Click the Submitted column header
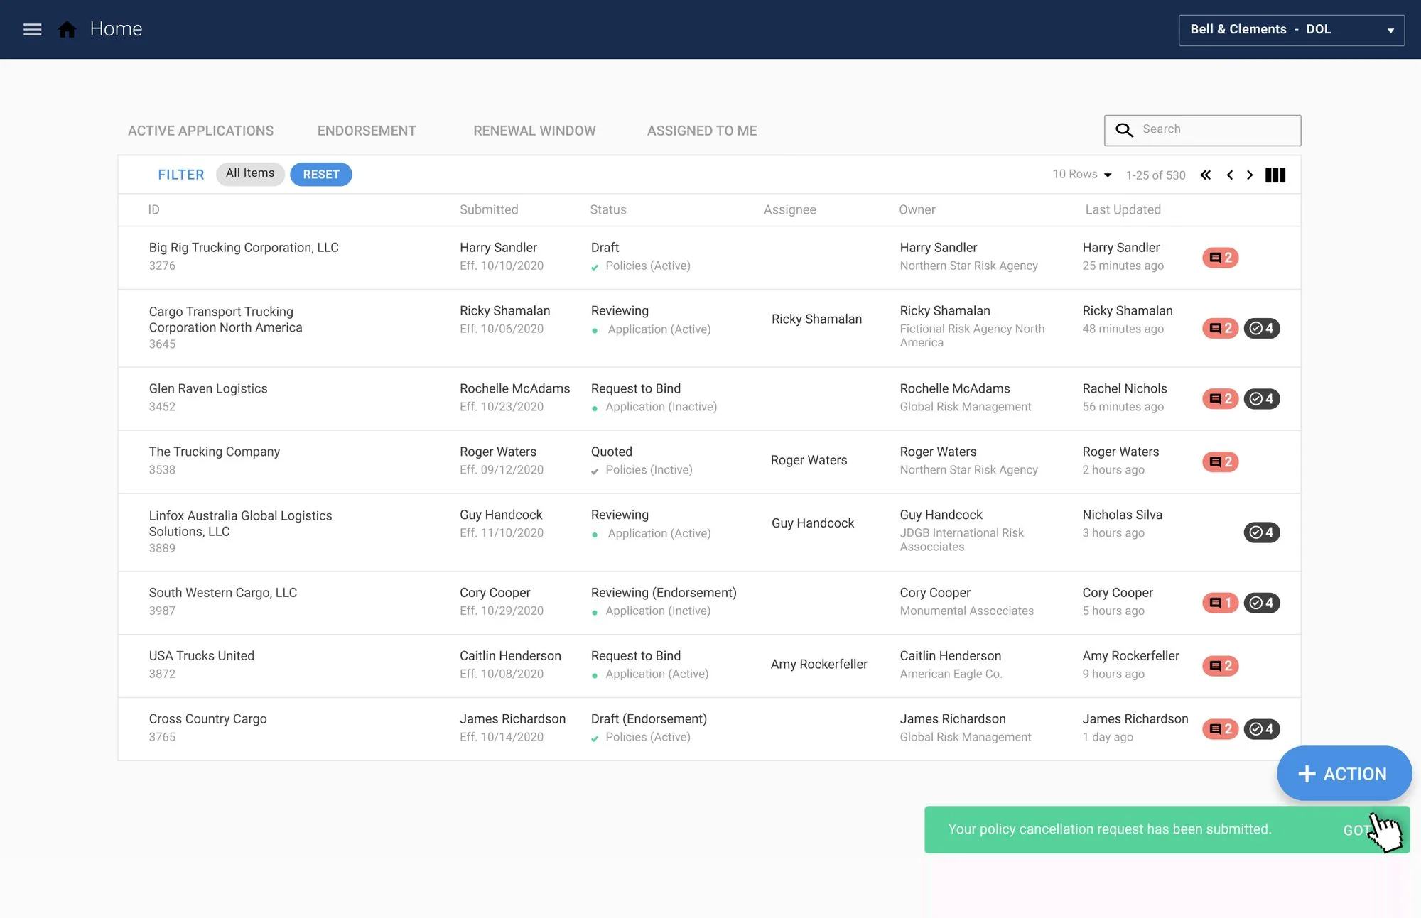Screen dimensions: 1421x918 coord(489,209)
